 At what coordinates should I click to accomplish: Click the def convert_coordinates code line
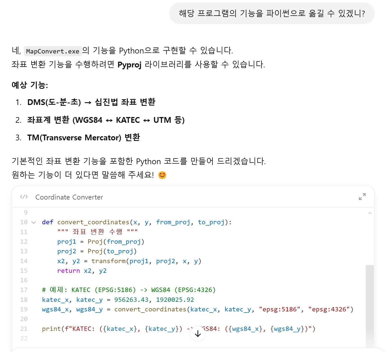tap(137, 222)
